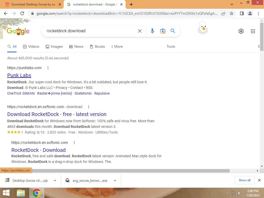Click the rocketdock download search field

[91, 31]
